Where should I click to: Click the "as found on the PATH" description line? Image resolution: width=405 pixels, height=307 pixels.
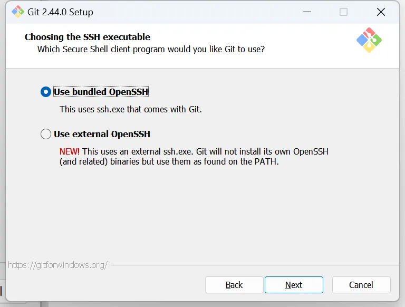coord(169,162)
